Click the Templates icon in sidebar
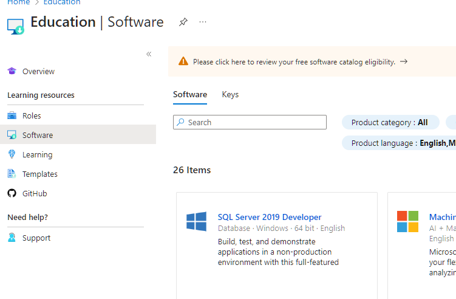The height and width of the screenshot is (299, 456). [x=12, y=174]
